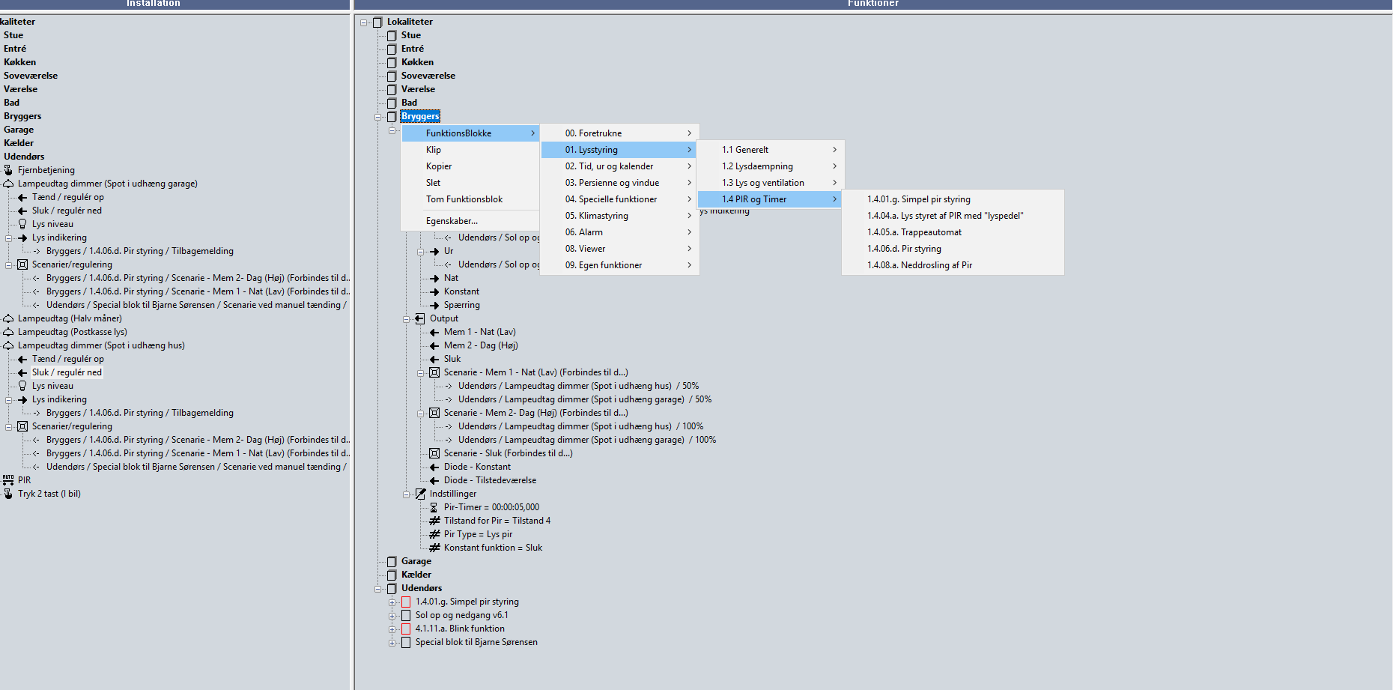Select Konstant funktion = Sluk setting
The width and height of the screenshot is (1393, 690).
coord(493,548)
